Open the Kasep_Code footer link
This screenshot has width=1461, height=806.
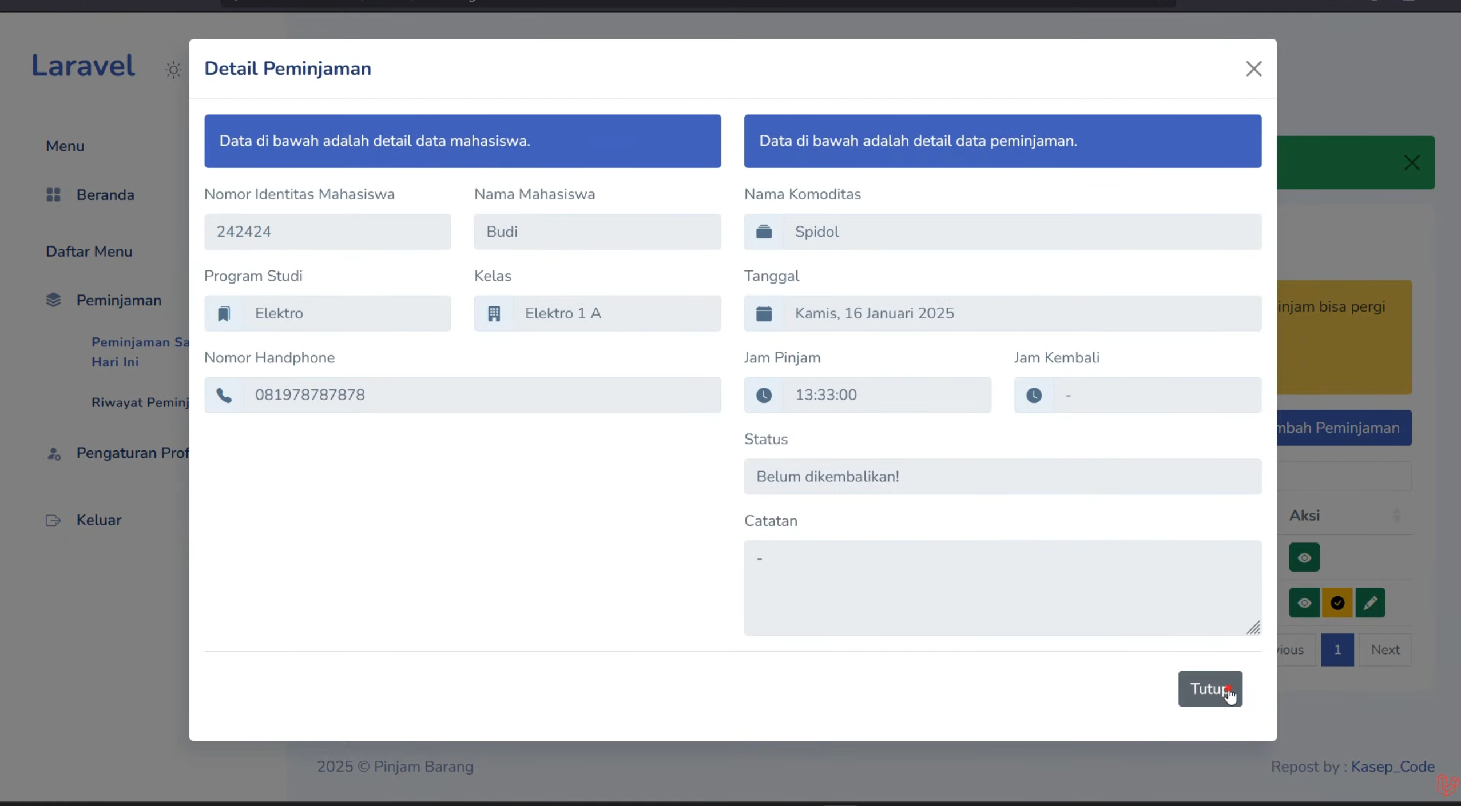[x=1392, y=767]
